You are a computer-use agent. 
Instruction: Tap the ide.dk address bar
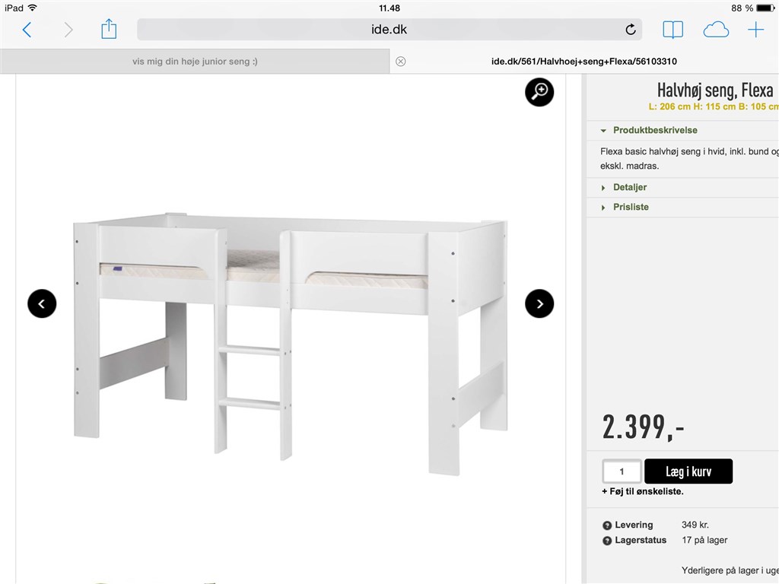coord(389,30)
